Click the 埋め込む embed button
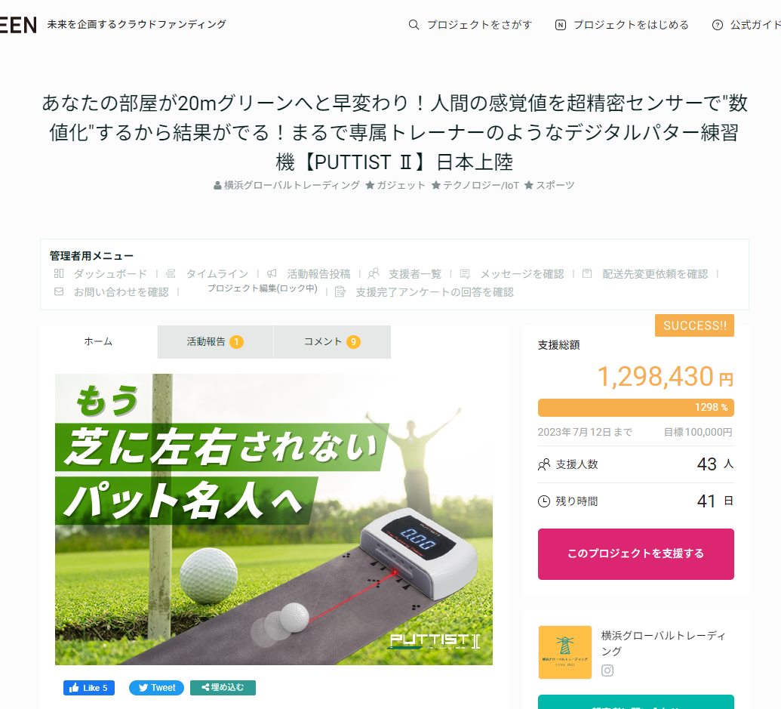781x709 pixels. coord(223,688)
